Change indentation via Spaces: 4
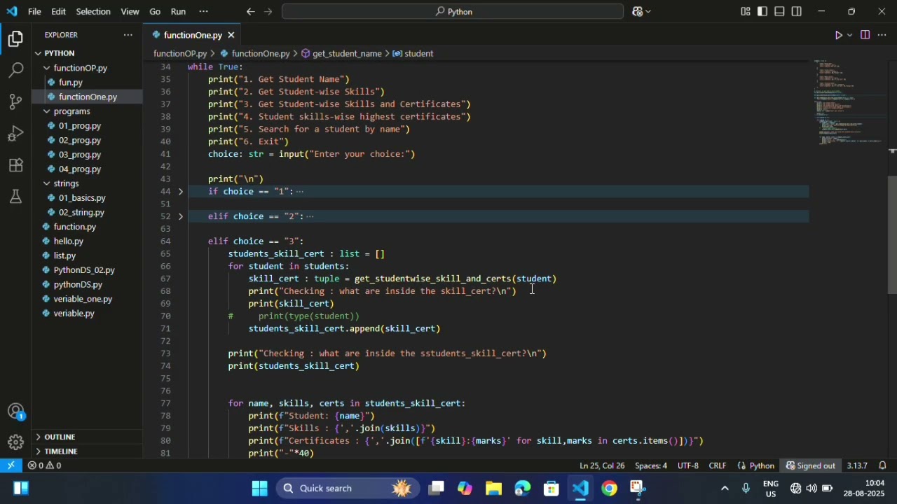 pyautogui.click(x=651, y=465)
